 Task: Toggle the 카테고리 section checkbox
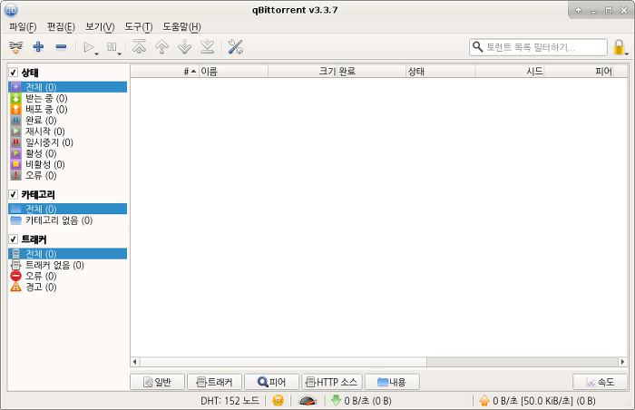click(x=14, y=194)
